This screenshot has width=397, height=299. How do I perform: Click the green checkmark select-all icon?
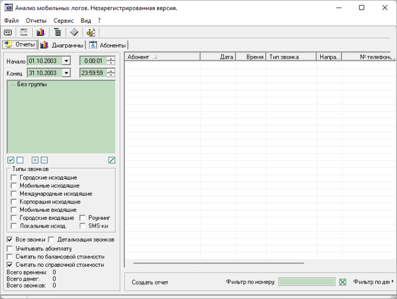(11, 160)
